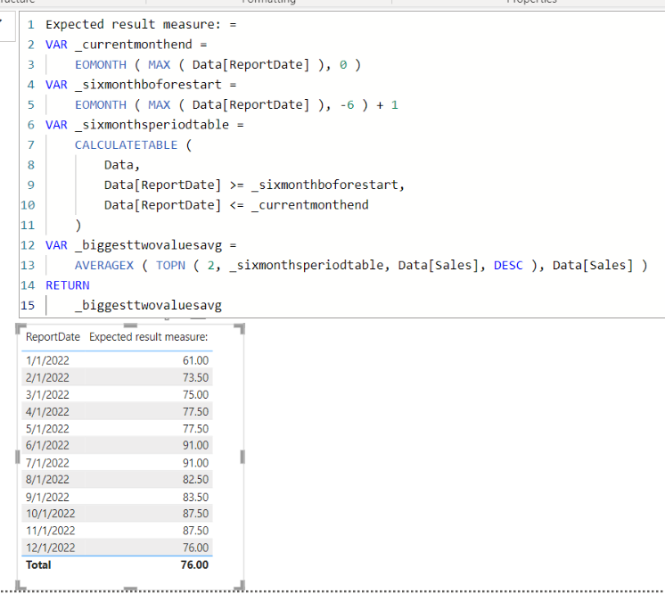Grab the table visual's top-left corner handle
The width and height of the screenshot is (665, 602).
20,328
